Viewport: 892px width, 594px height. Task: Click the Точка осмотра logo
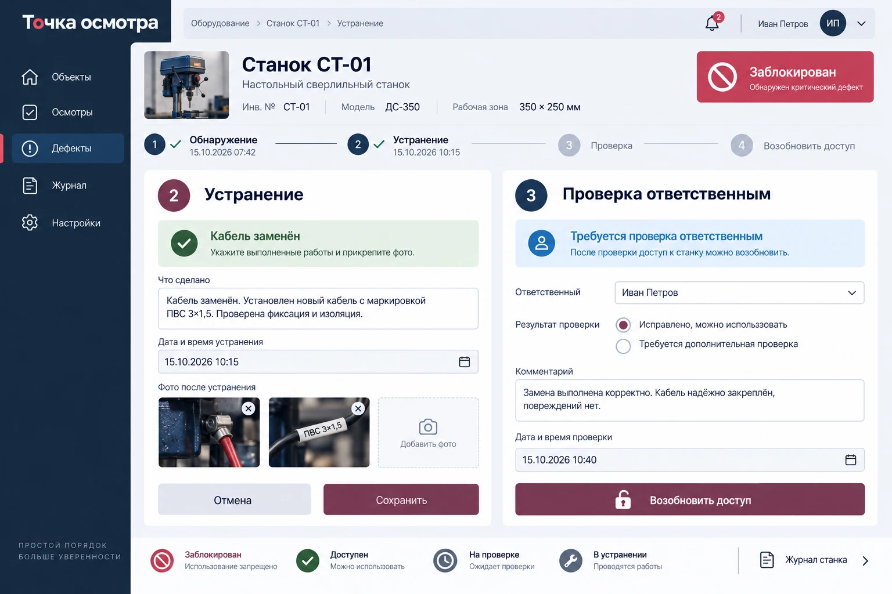point(90,22)
